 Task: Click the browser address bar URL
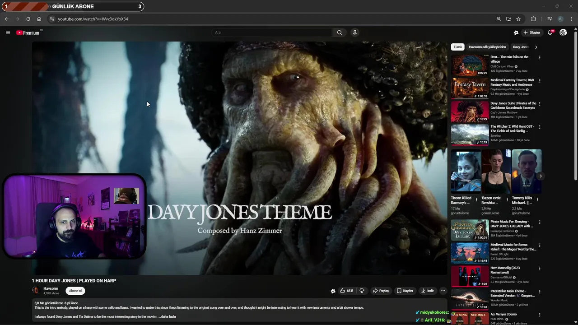point(93,19)
